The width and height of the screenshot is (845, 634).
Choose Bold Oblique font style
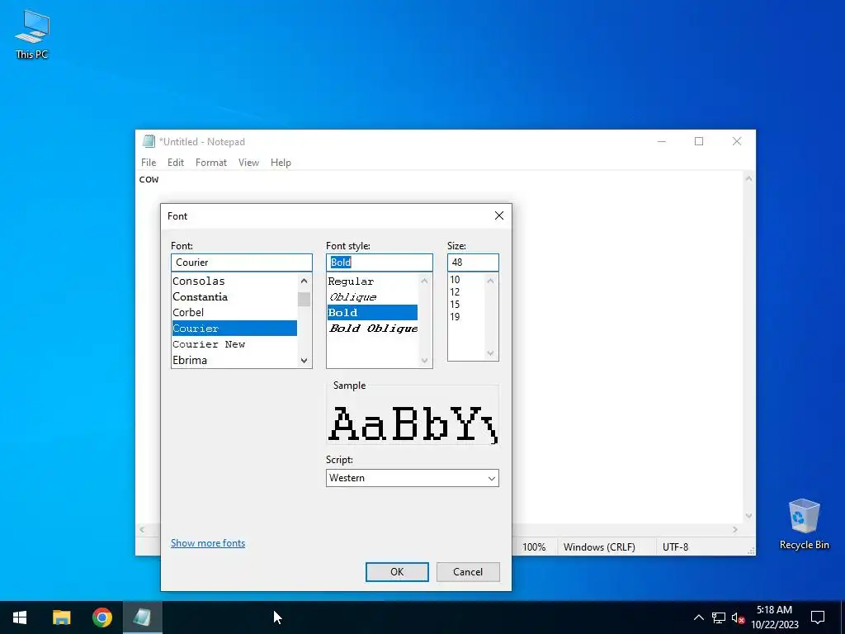(x=372, y=329)
